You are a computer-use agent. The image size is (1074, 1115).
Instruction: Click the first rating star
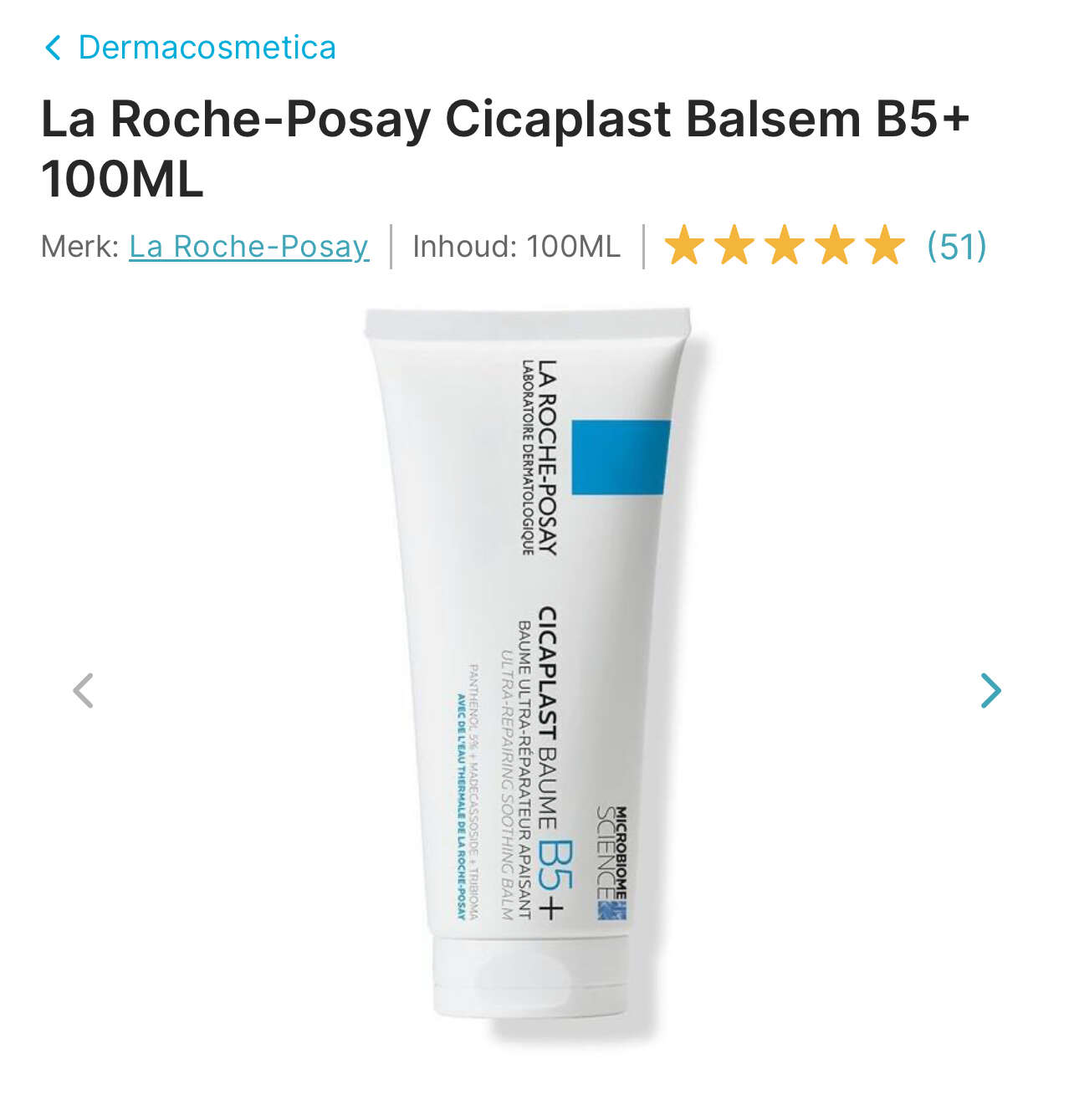684,246
